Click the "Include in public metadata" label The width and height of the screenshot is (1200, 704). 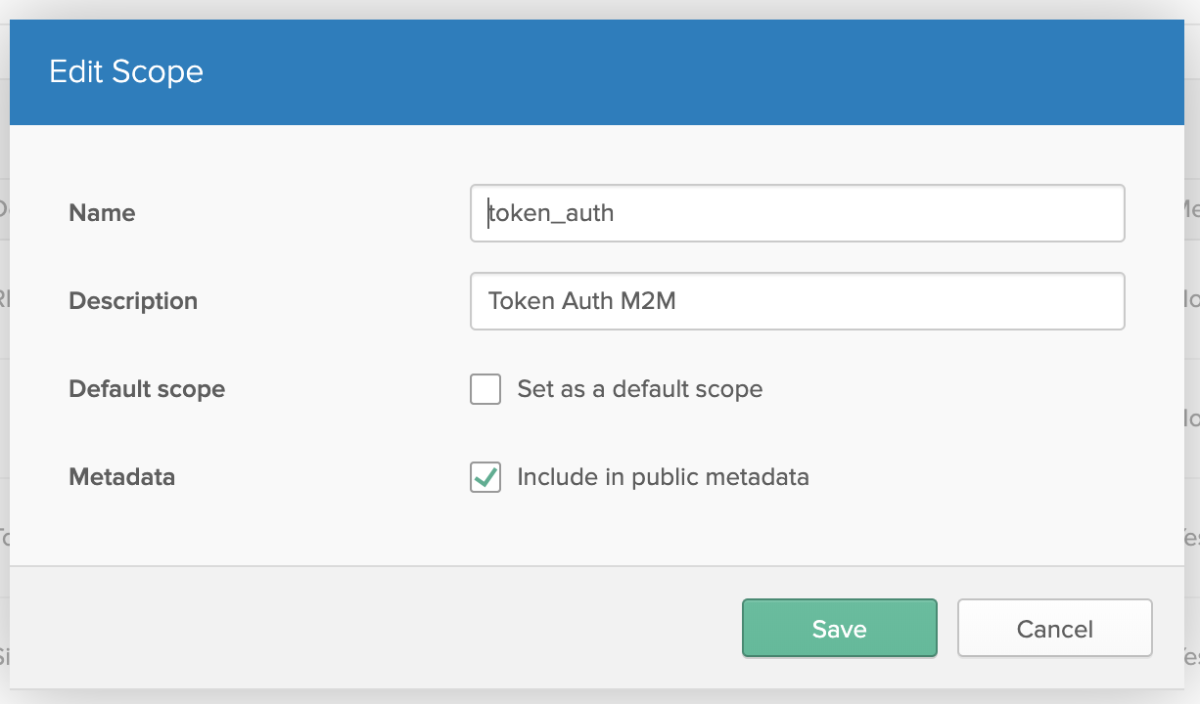(x=663, y=477)
